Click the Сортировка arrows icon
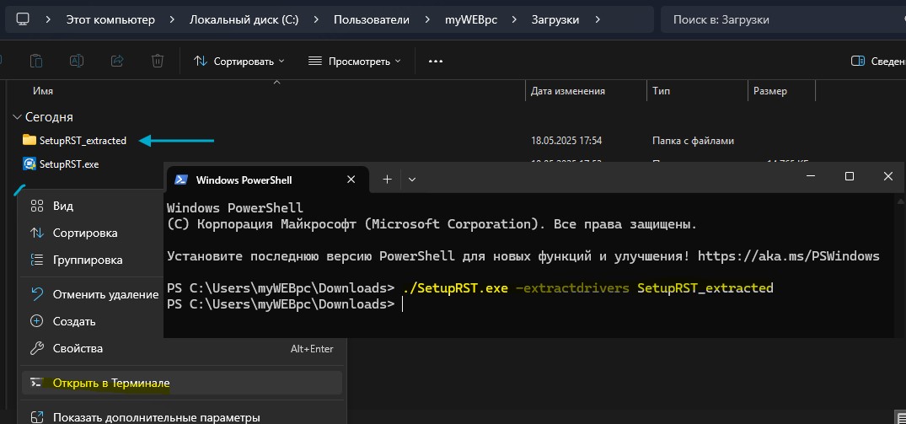Viewport: 906px width, 424px height. pyautogui.click(x=37, y=233)
